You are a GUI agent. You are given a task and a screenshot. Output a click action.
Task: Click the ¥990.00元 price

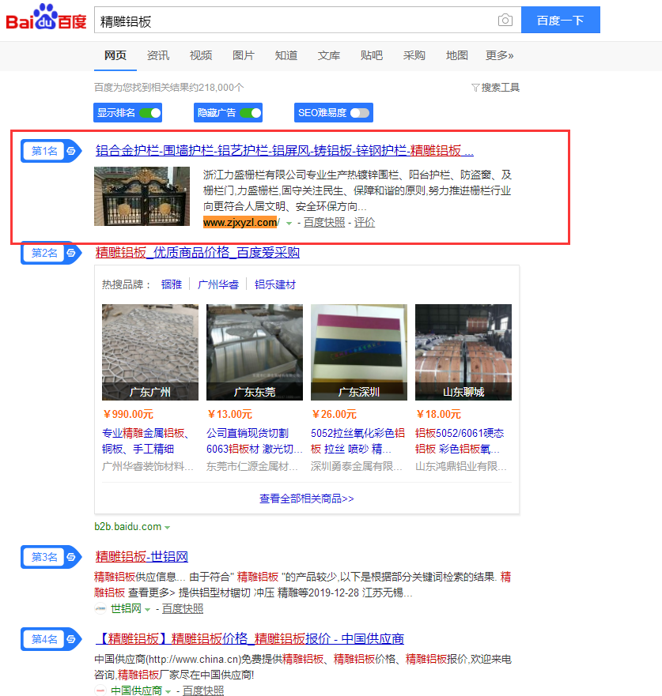[x=128, y=414]
